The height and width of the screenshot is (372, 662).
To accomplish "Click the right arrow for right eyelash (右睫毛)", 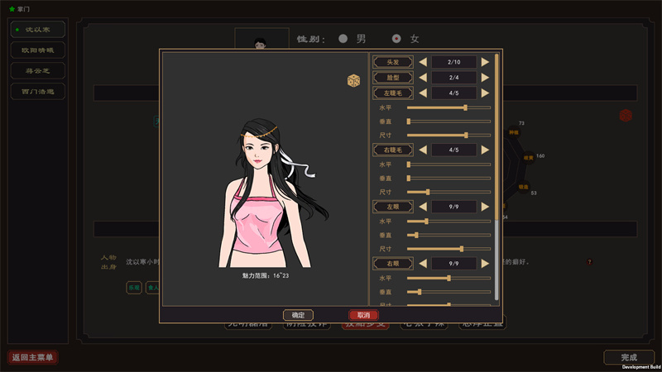I will 486,150.
